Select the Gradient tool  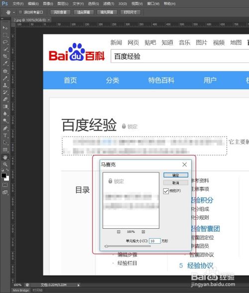[5, 107]
